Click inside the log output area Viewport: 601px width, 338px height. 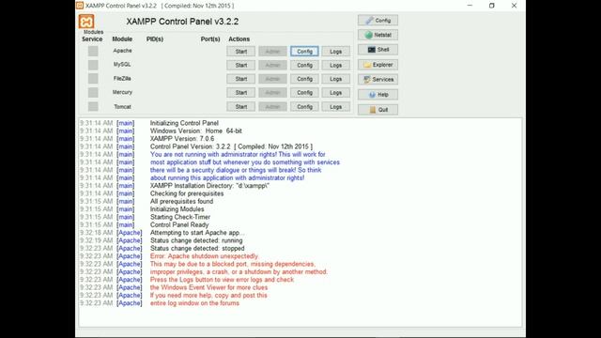tap(300, 223)
